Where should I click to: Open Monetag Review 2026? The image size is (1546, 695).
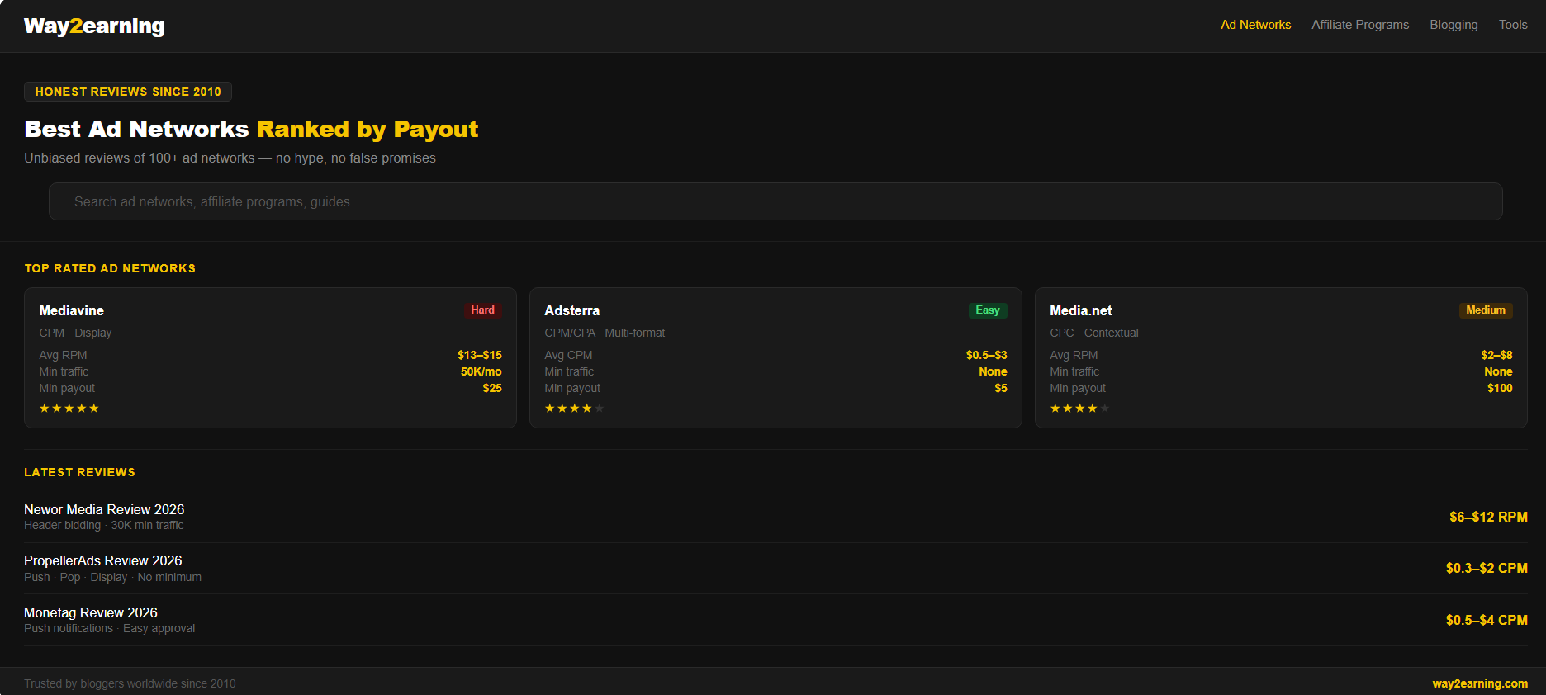[x=91, y=612]
